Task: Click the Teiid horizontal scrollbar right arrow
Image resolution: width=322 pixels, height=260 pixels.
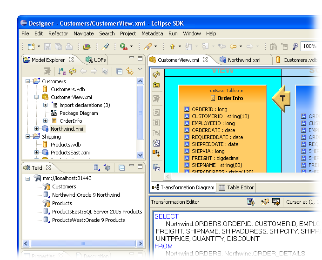Action: (x=140, y=243)
